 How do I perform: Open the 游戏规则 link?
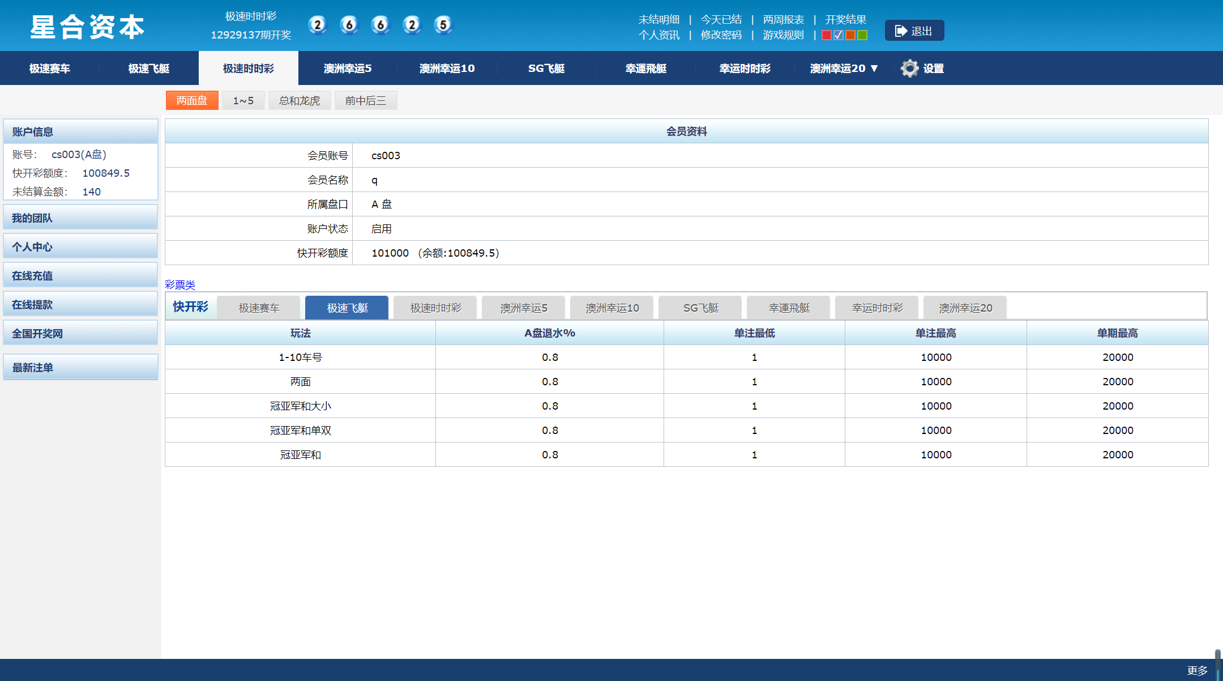click(784, 35)
